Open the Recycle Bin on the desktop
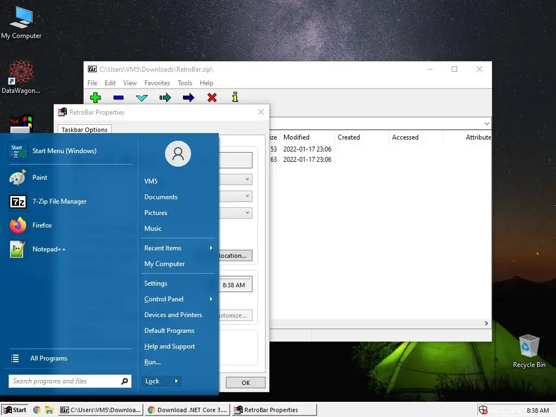Viewport: 556px width, 417px height. (529, 351)
